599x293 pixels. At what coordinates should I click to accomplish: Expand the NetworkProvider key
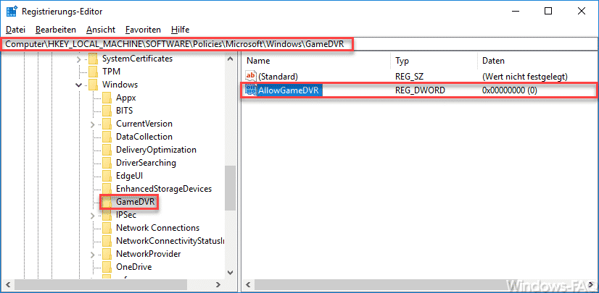click(x=93, y=254)
